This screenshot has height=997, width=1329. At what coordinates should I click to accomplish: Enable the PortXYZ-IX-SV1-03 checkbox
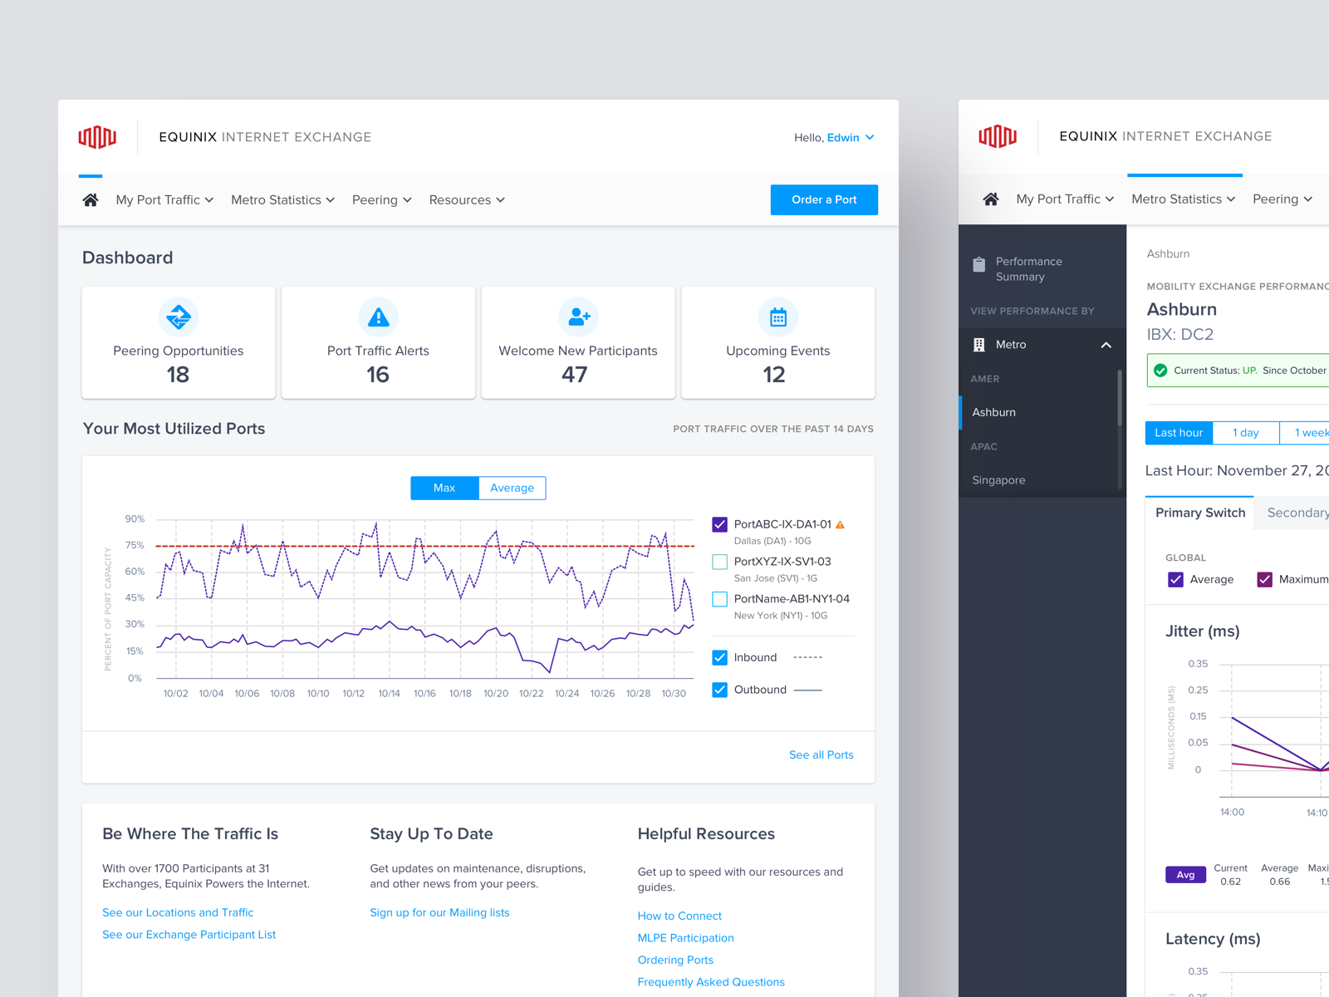click(720, 562)
